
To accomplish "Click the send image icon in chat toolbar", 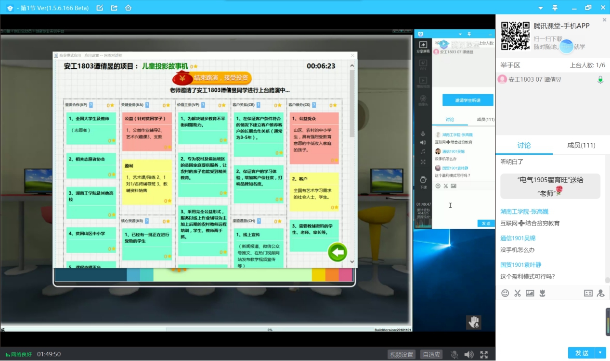I will tap(530, 293).
